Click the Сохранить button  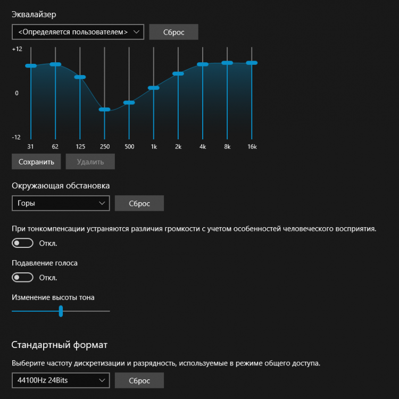click(36, 162)
